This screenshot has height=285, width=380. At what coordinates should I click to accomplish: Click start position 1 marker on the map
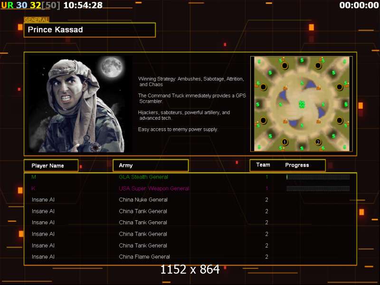pyautogui.click(x=285, y=142)
